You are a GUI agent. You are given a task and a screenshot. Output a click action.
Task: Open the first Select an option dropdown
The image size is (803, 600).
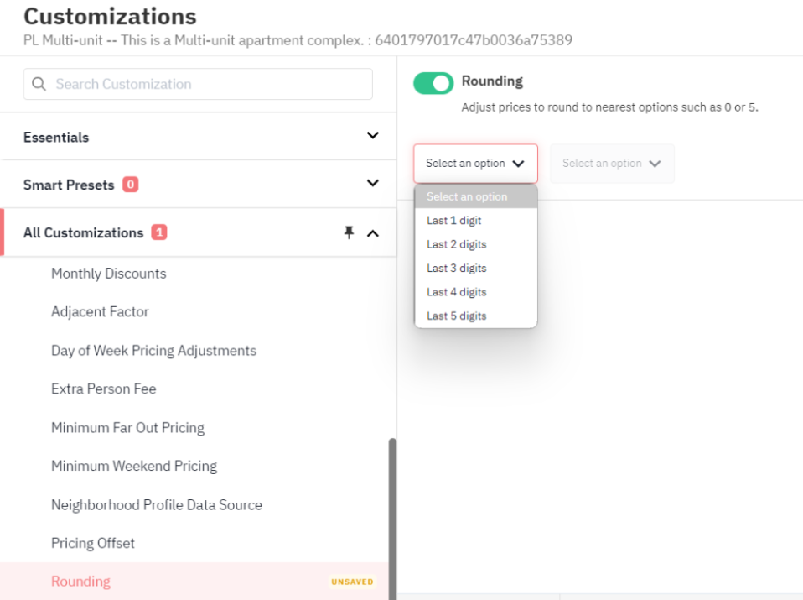(475, 164)
